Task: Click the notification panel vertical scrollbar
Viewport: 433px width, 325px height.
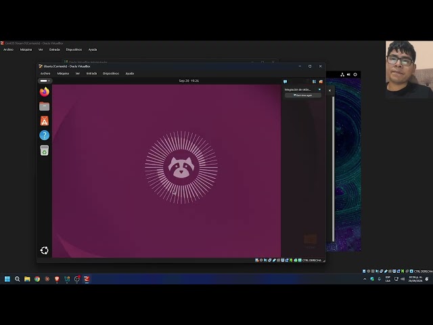Action: tap(333, 169)
